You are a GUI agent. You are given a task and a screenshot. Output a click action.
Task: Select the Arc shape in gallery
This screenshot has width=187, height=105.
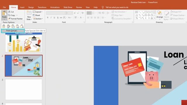[x=140, y=18]
